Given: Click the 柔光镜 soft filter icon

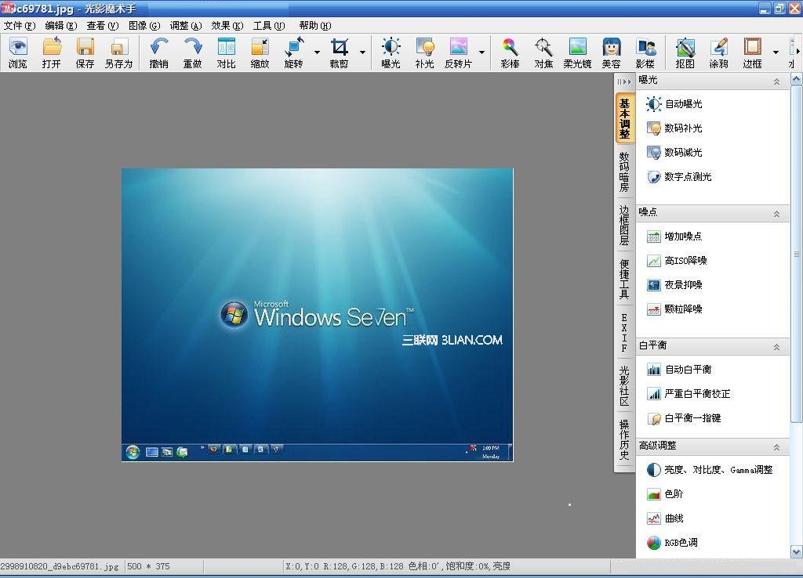Looking at the screenshot, I should pyautogui.click(x=578, y=52).
